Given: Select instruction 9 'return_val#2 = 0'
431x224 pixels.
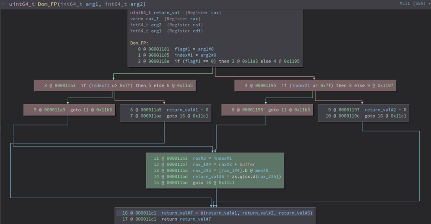Looking at the screenshot, I should click(x=367, y=110).
